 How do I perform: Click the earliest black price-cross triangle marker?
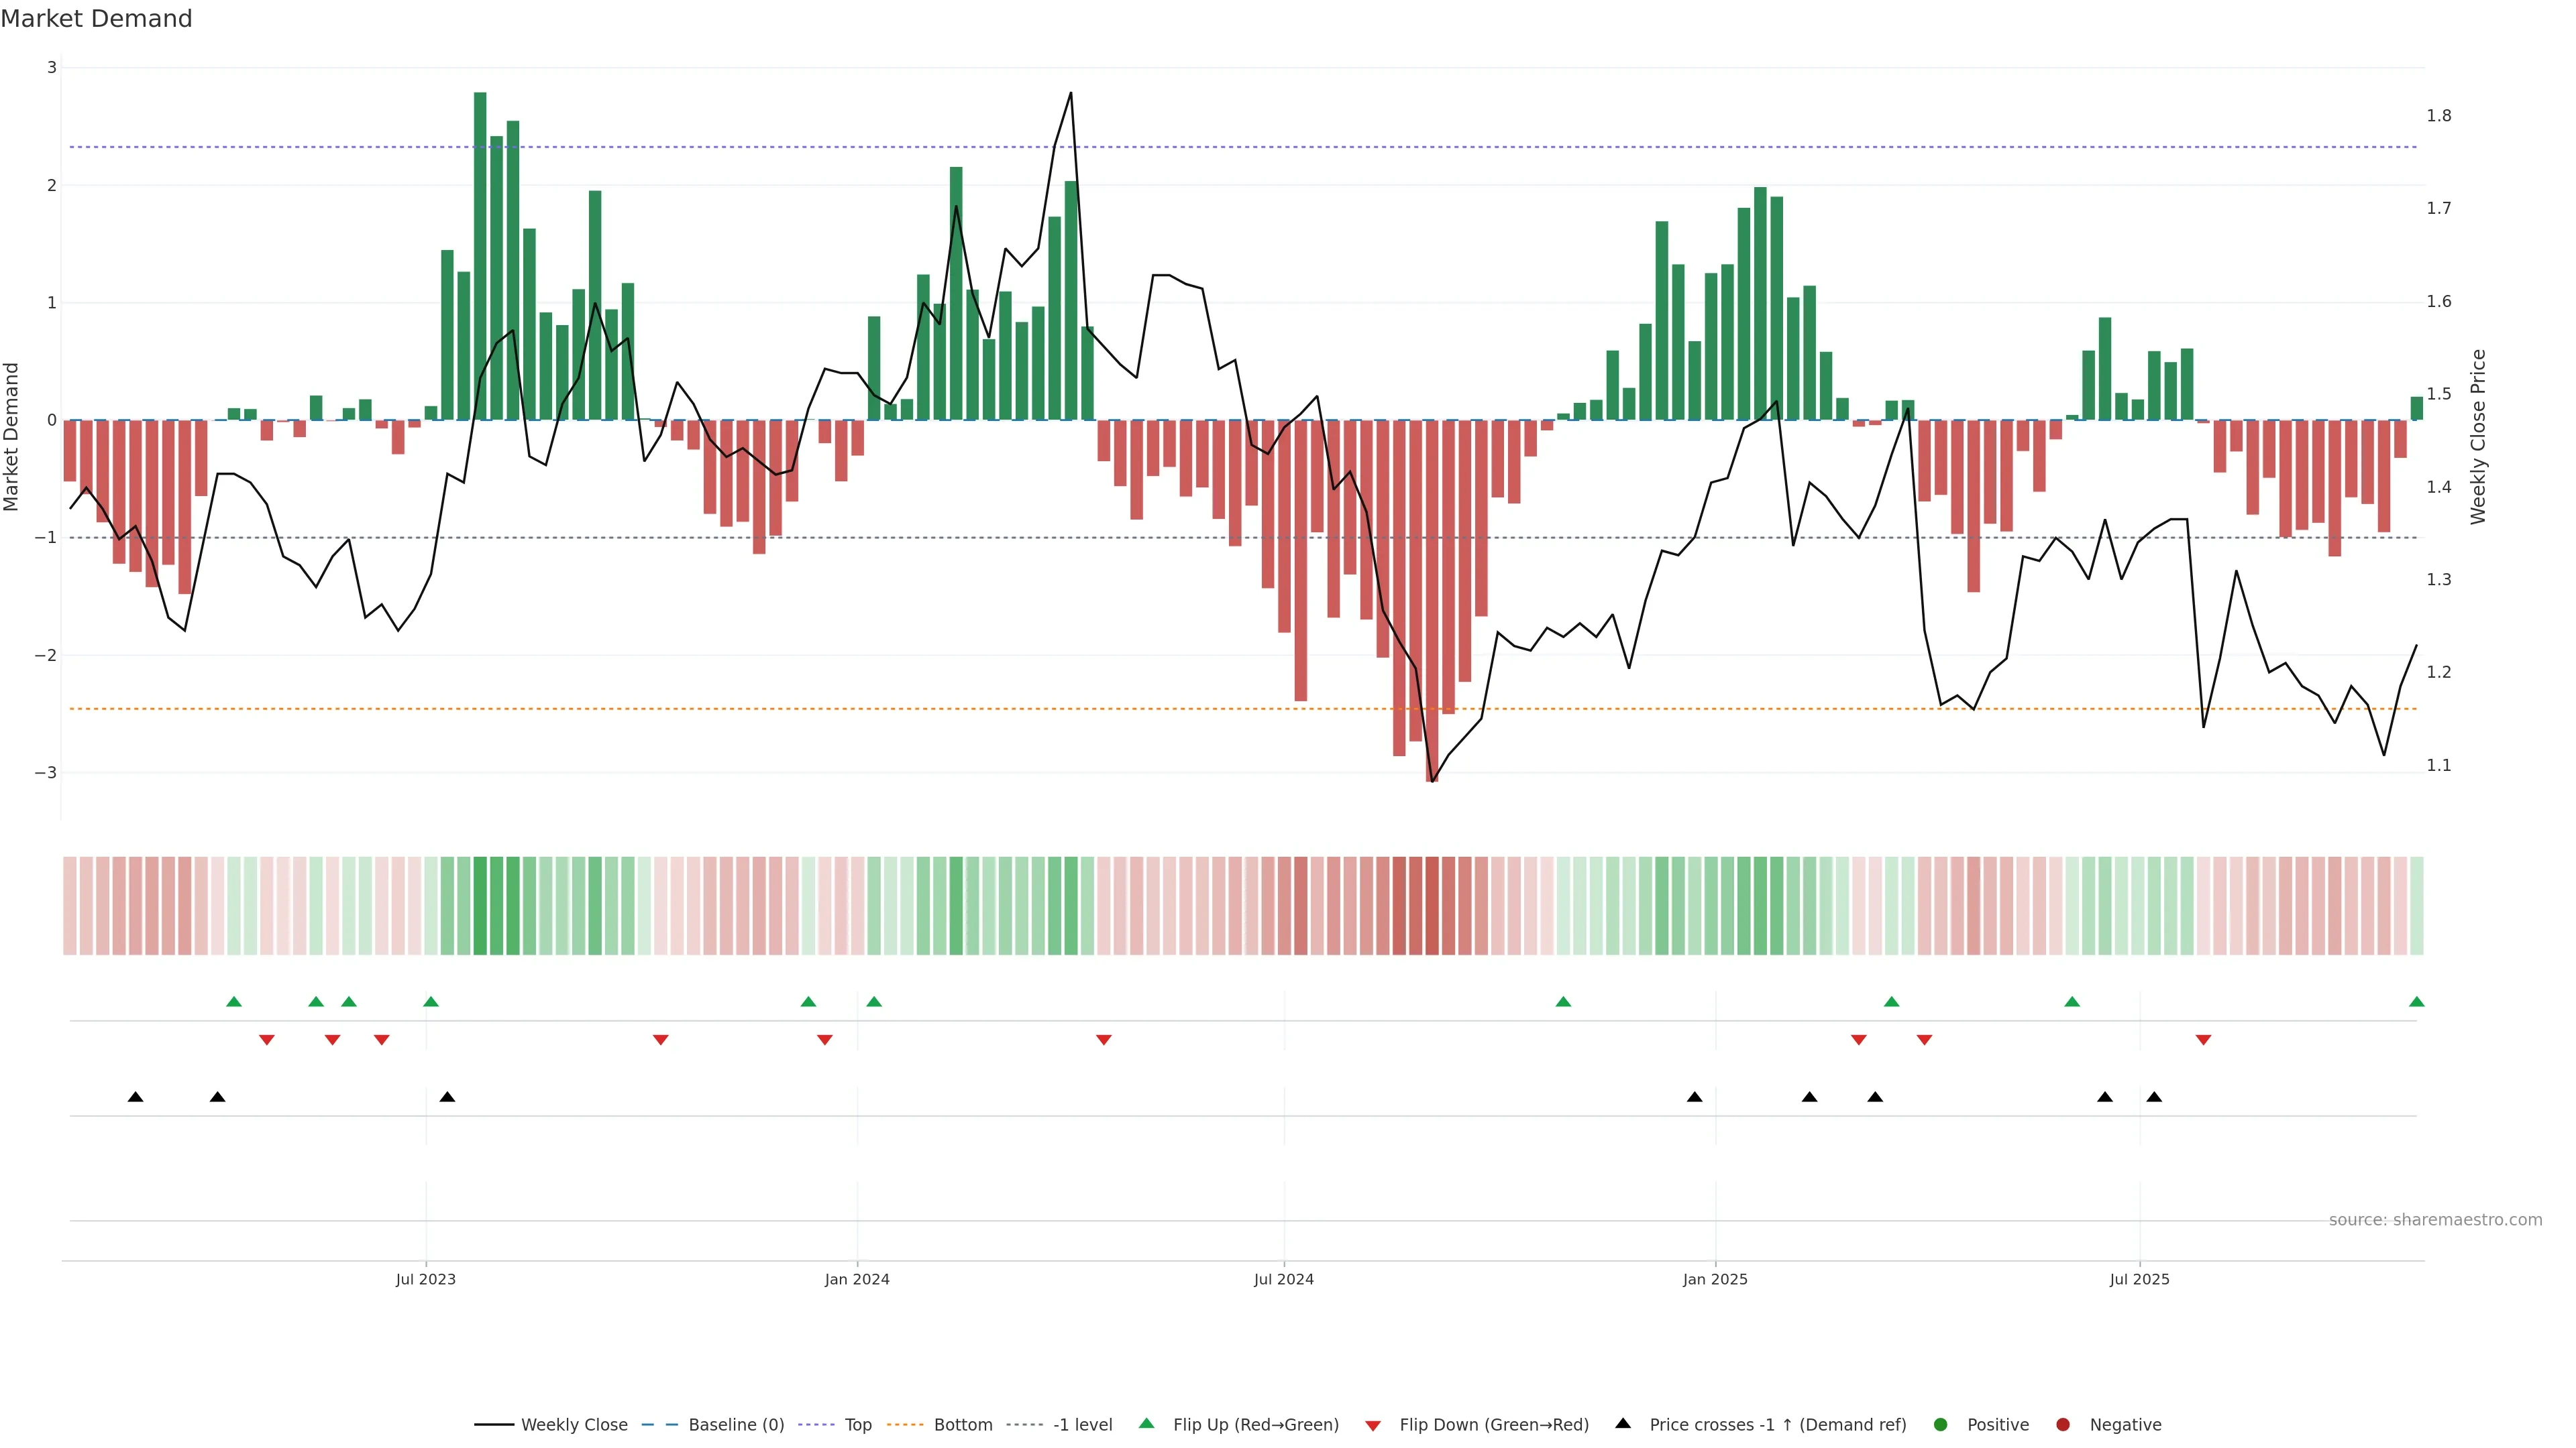[x=136, y=1097]
